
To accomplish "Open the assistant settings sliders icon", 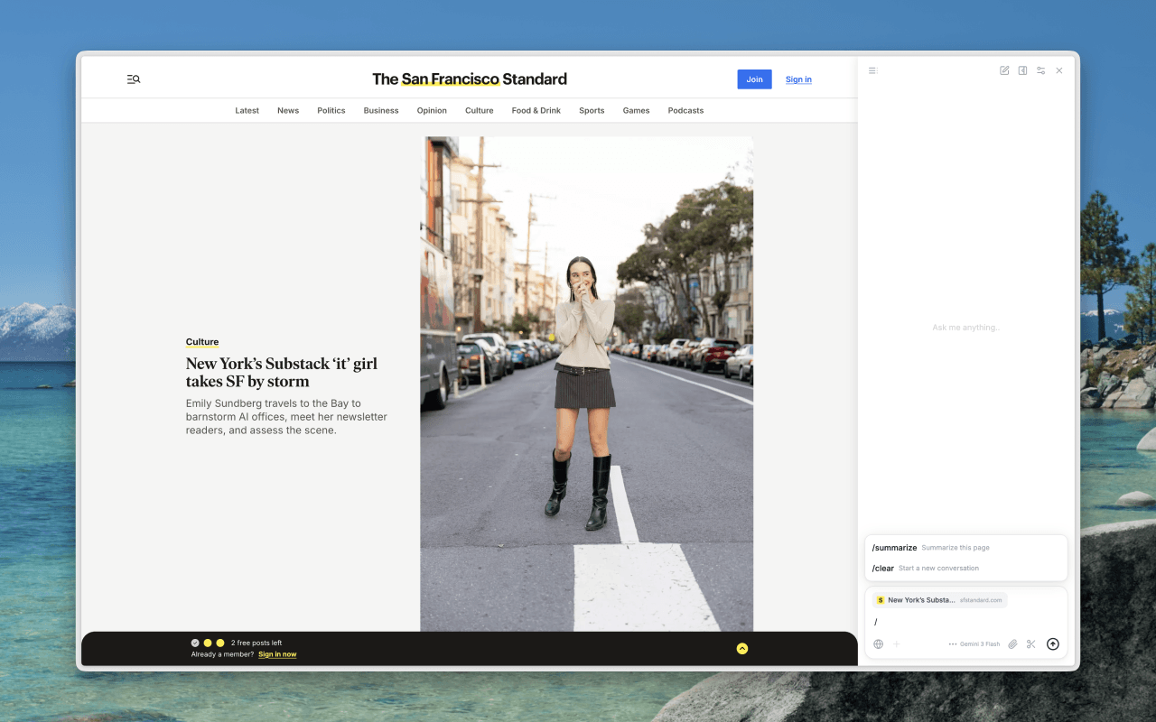I will point(1040,70).
